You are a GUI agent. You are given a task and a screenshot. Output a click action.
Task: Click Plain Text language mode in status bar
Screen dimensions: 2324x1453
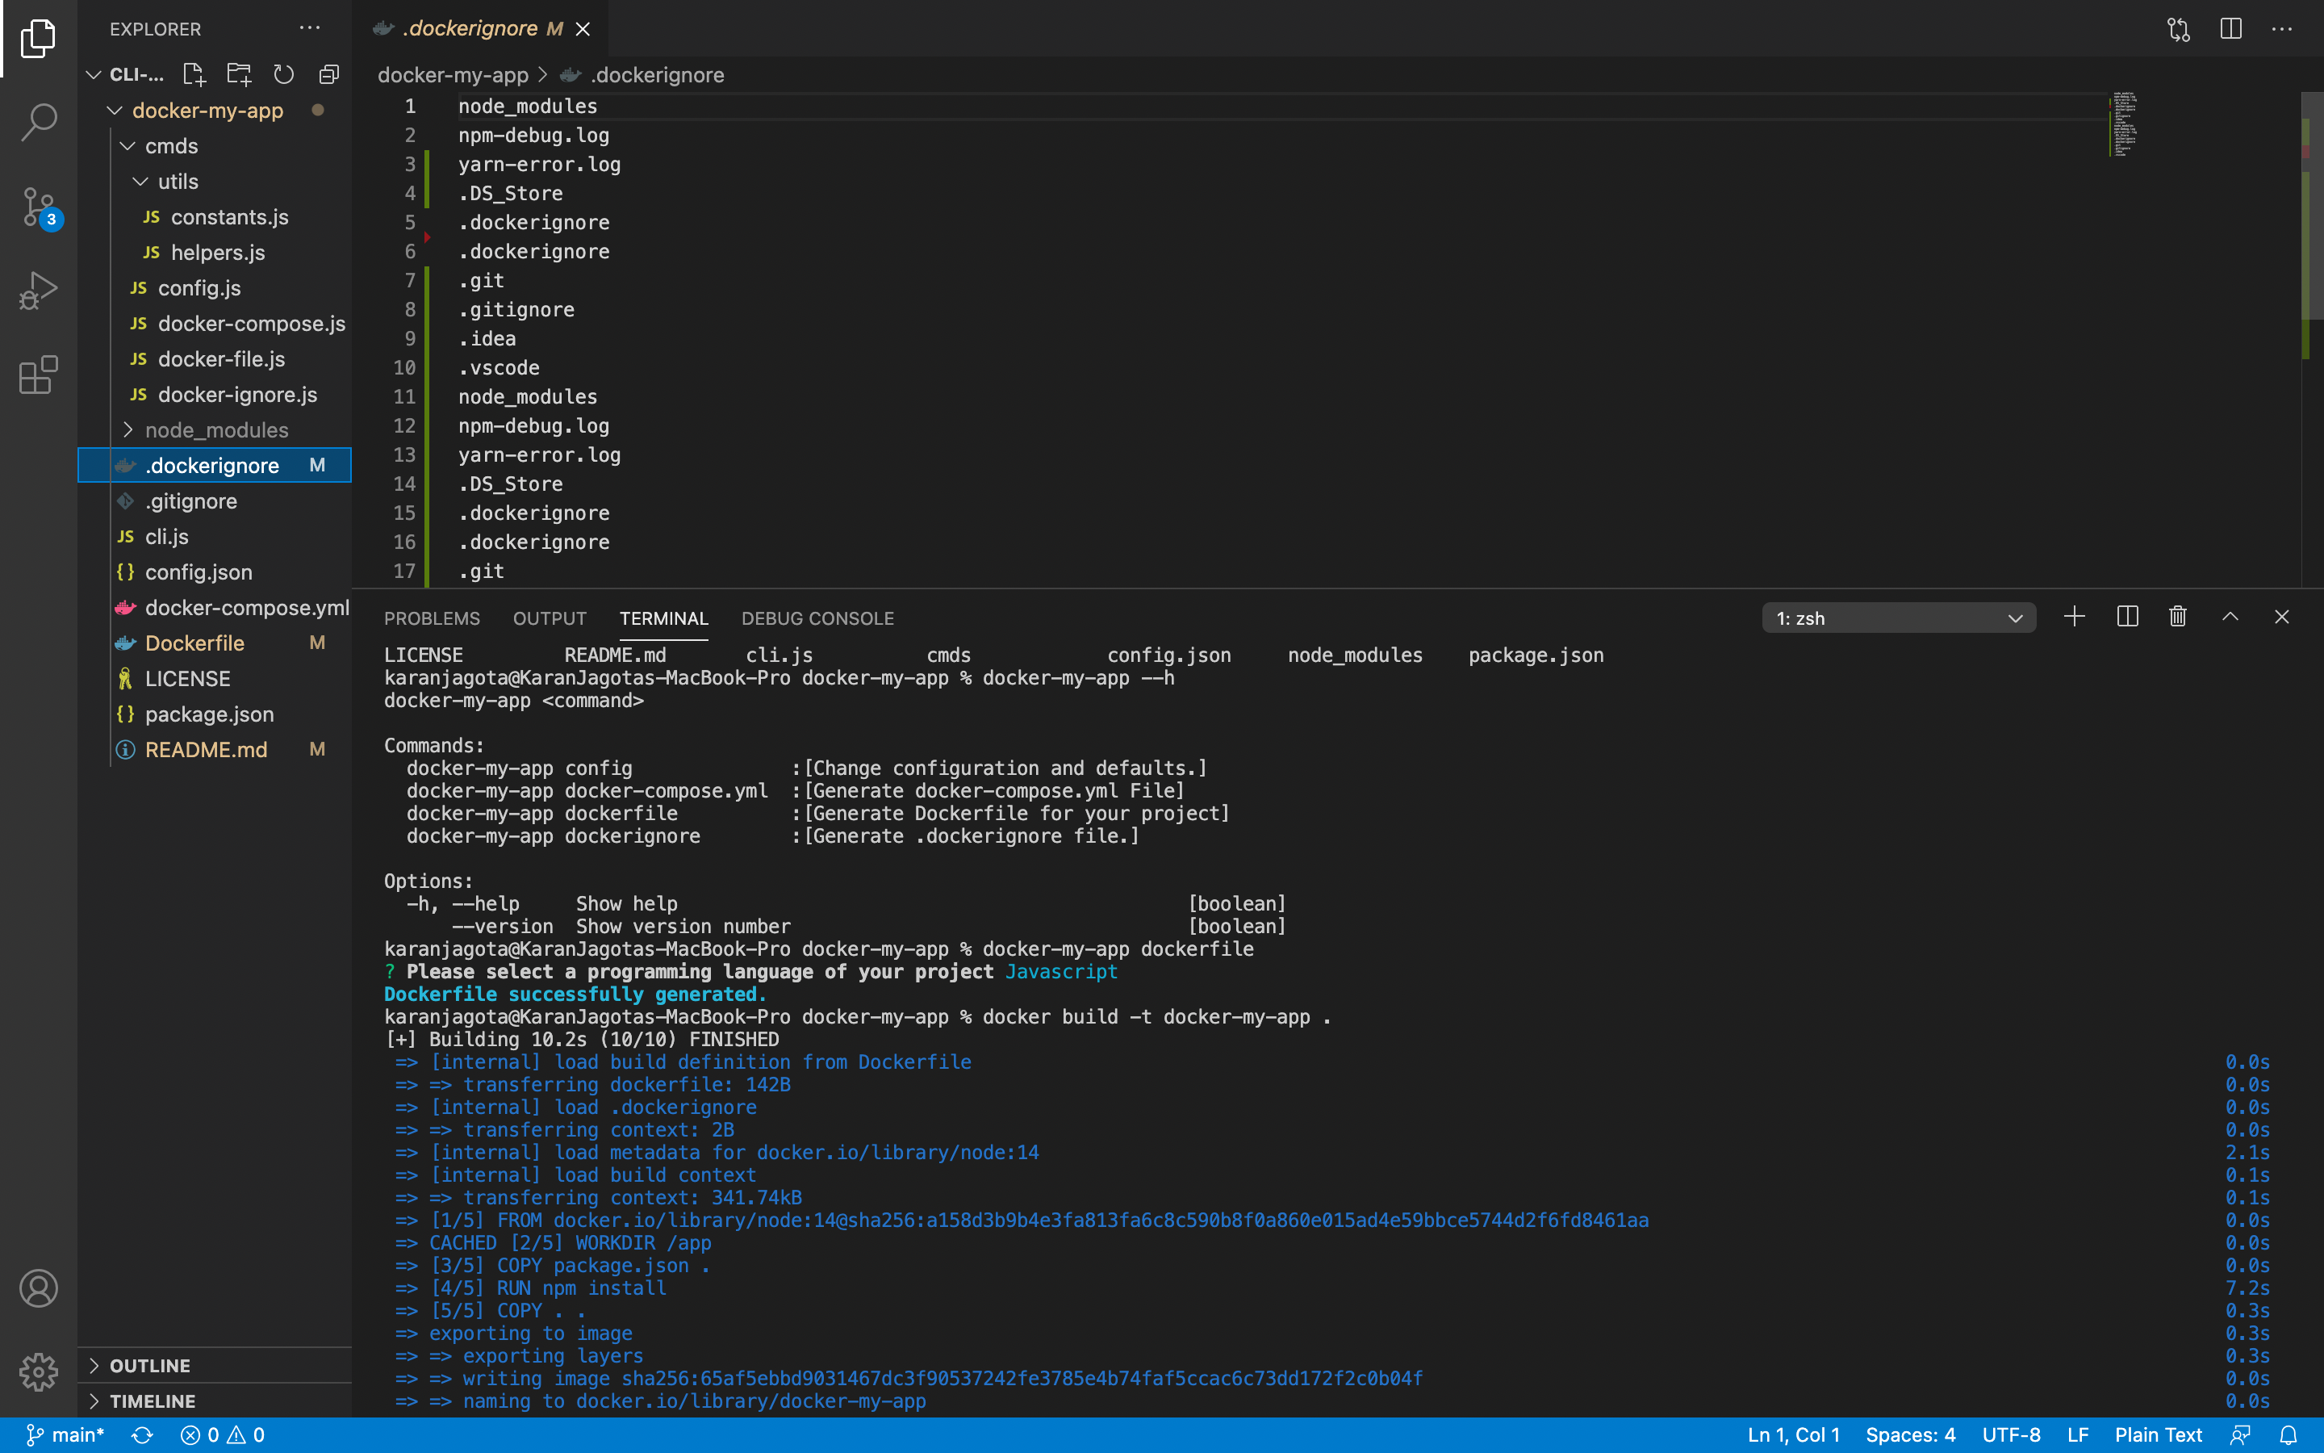(x=2157, y=1434)
